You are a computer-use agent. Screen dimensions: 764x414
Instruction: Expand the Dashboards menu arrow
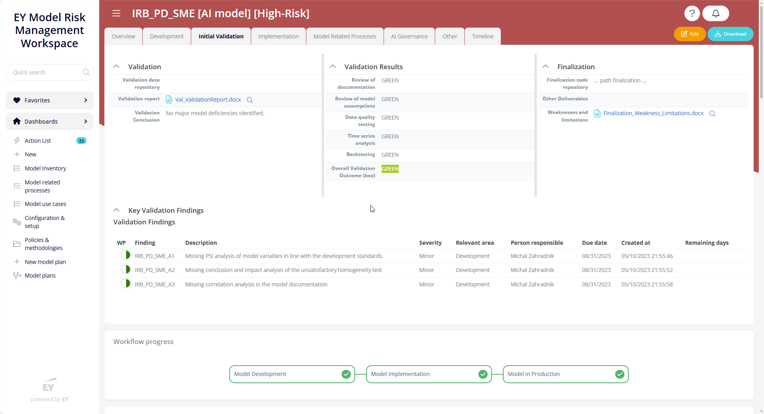pos(86,122)
